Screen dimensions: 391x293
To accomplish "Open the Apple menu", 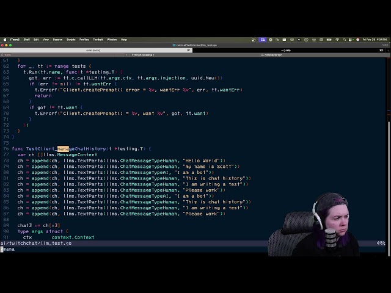I will pyautogui.click(x=5, y=40).
